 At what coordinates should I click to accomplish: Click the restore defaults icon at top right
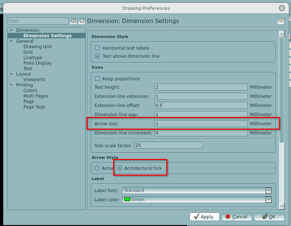[281, 21]
